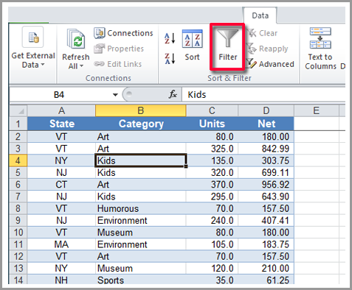Image resolution: width=352 pixels, height=290 pixels.
Task: Click Environment cell in row 9
Action: click(x=140, y=221)
